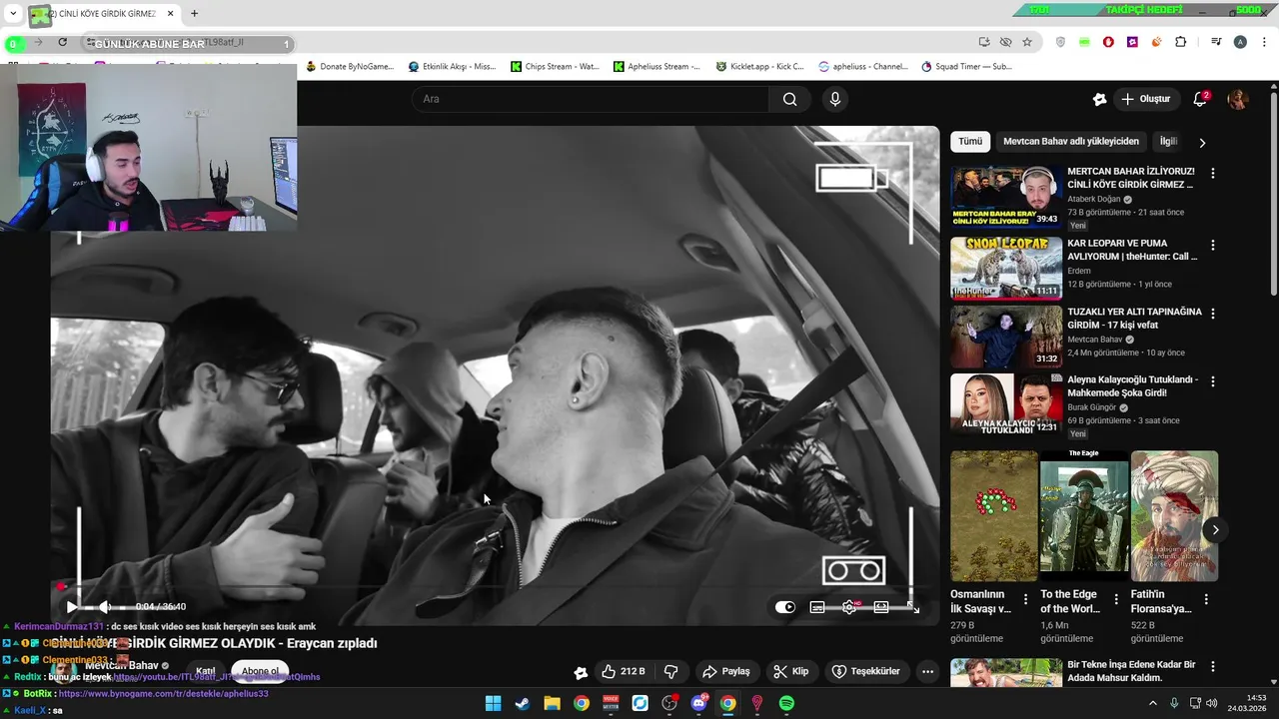
Task: Open options for Fatih'in Floransa'ya short
Action: click(1206, 599)
